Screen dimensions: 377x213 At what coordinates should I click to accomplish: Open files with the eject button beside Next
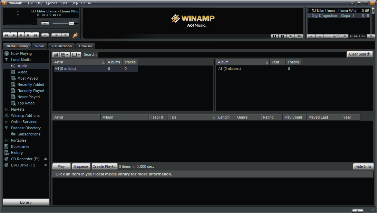tap(45, 35)
